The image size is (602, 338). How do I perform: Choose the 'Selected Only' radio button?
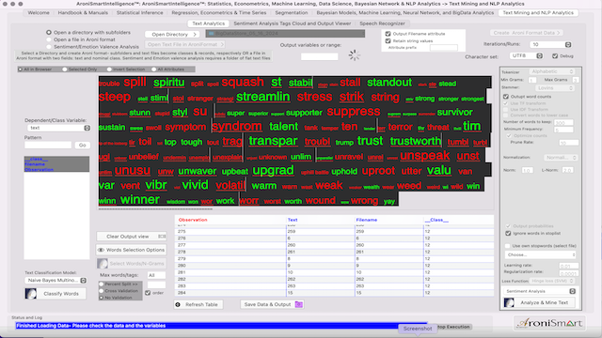click(65, 69)
